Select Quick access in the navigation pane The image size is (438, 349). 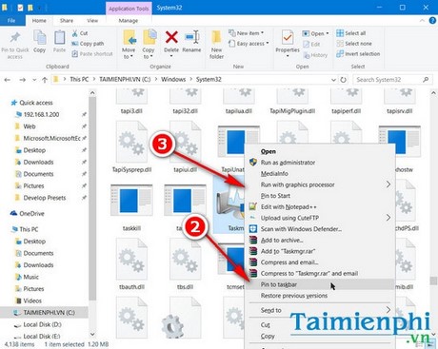tap(36, 103)
